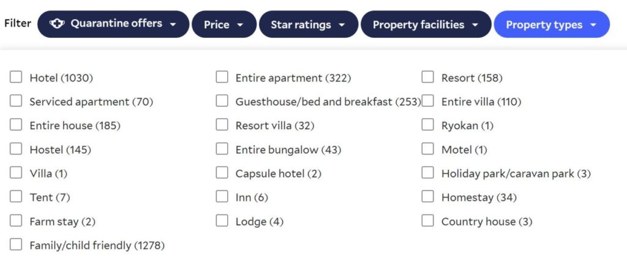Enable the Hostel property type
627x262 pixels.
(16, 149)
